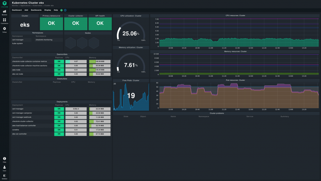Open the cert-manager-webhook deployment
This screenshot has height=181, width=321.
click(21, 117)
